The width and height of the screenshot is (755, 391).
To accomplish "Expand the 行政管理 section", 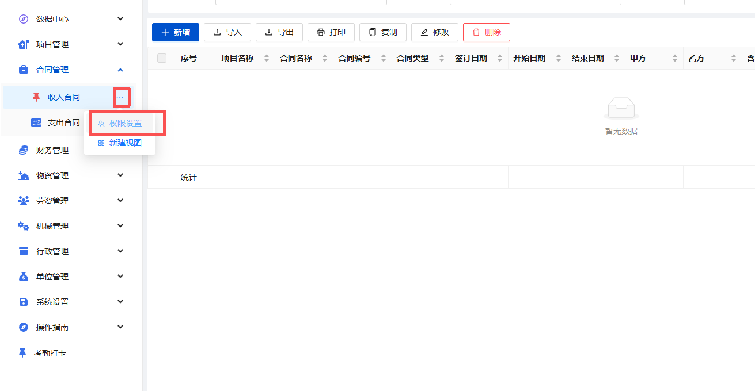I will pyautogui.click(x=120, y=251).
